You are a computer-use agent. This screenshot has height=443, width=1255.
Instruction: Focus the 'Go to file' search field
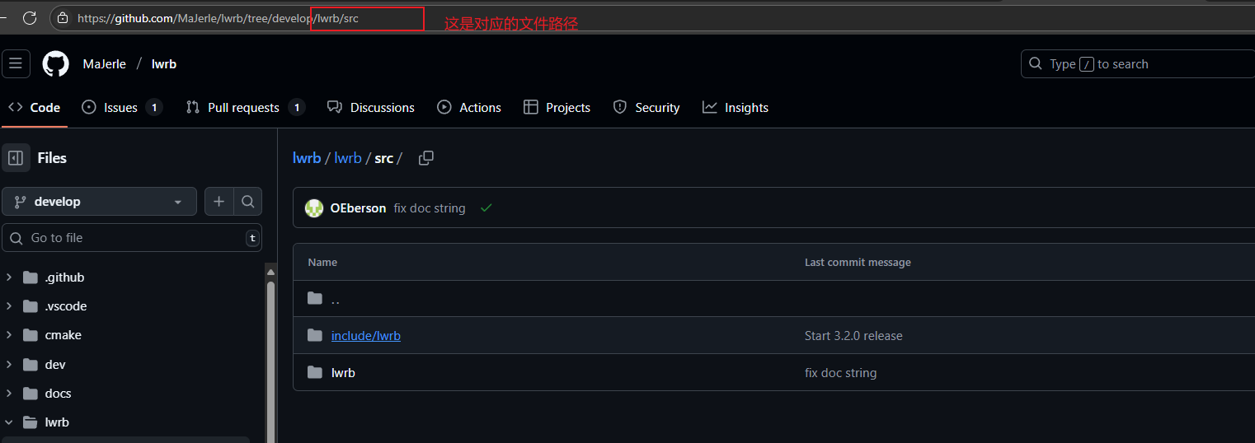[x=132, y=238]
